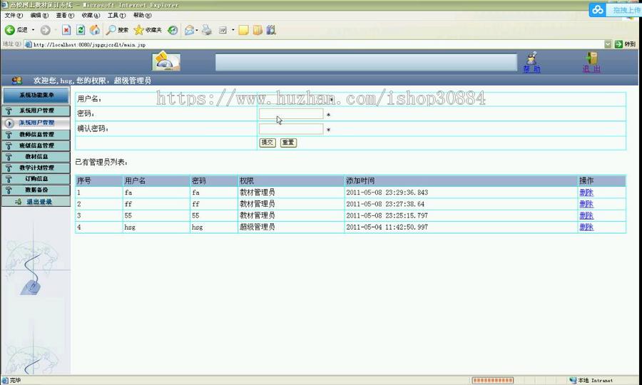Click the cloud upload icon at top right

click(x=598, y=10)
